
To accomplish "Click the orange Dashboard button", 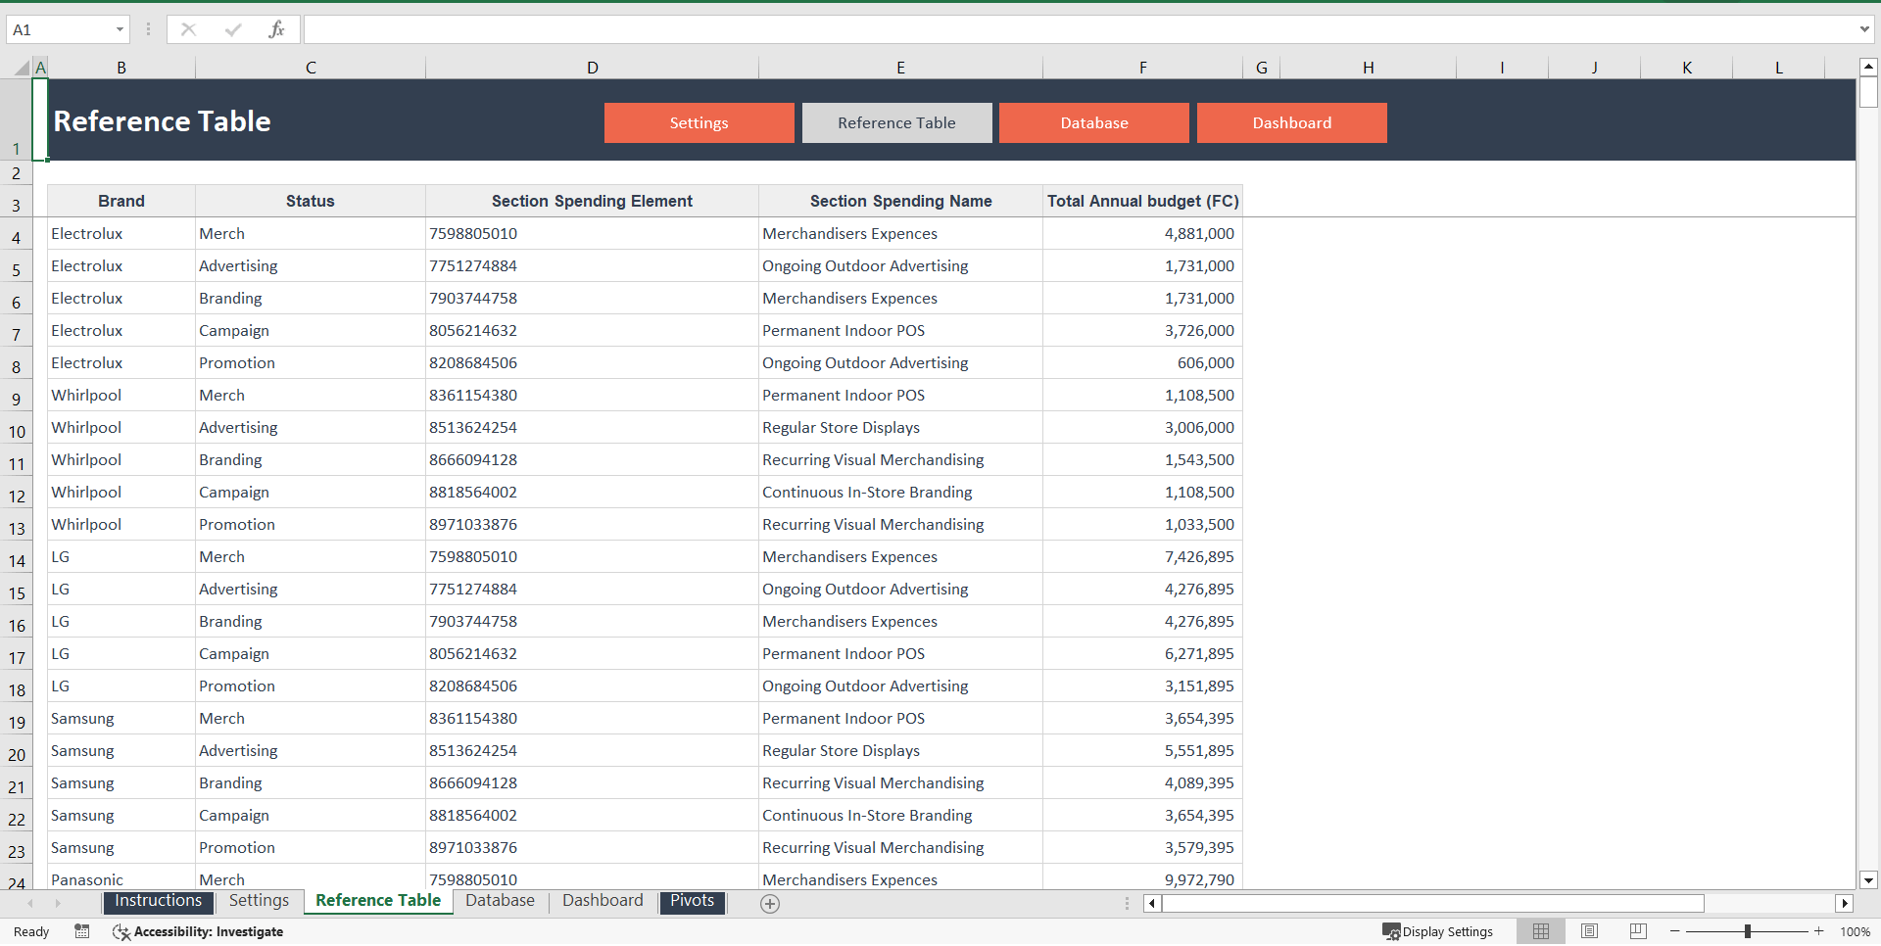I will (1291, 122).
